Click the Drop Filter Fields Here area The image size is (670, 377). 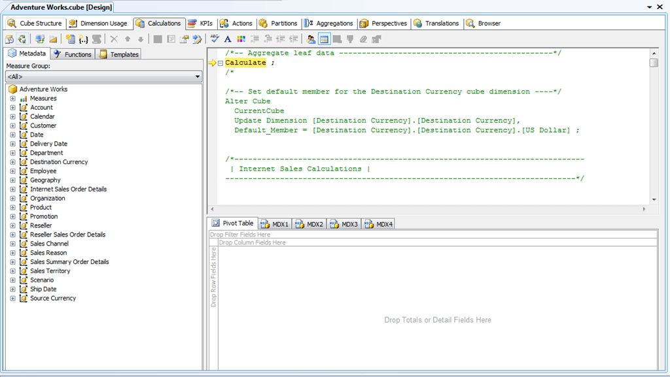point(433,235)
